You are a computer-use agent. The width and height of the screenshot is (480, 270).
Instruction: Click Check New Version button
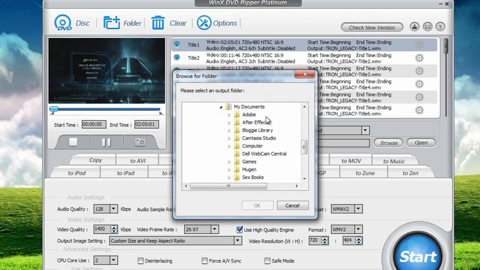coord(372,27)
